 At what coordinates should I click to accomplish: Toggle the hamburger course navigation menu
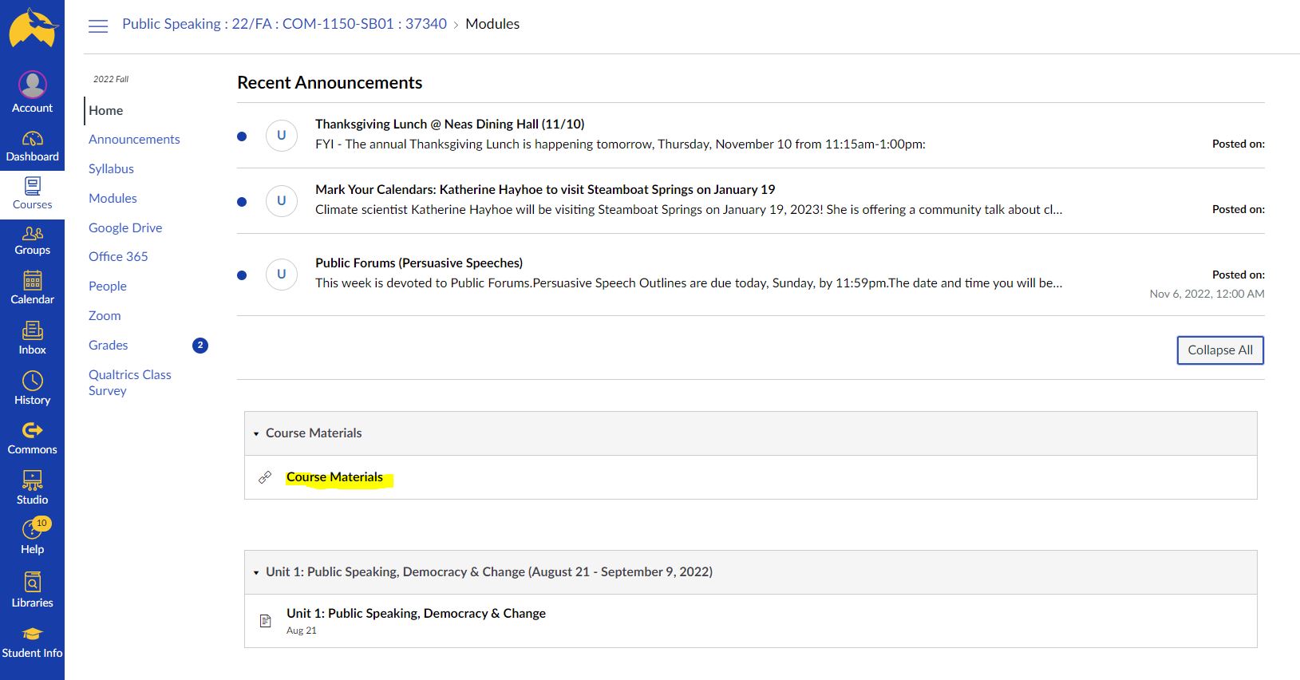point(98,26)
